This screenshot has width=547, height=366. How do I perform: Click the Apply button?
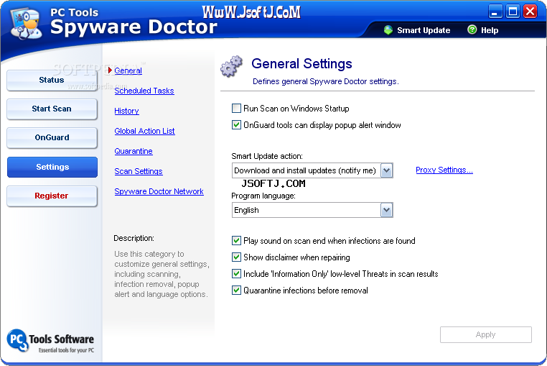pyautogui.click(x=485, y=334)
